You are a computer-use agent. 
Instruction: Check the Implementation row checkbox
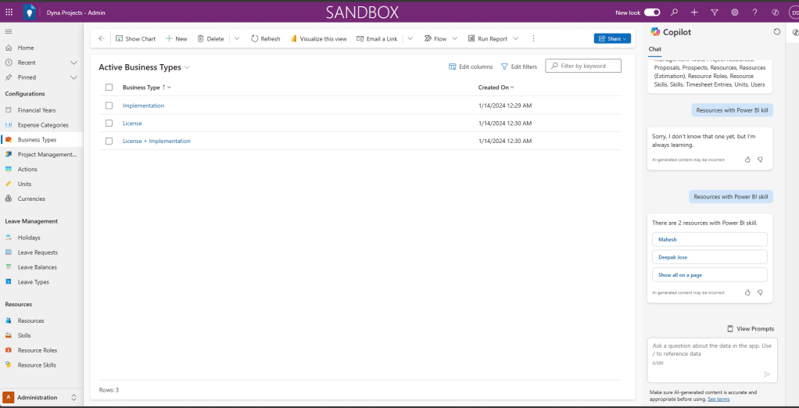(109, 106)
